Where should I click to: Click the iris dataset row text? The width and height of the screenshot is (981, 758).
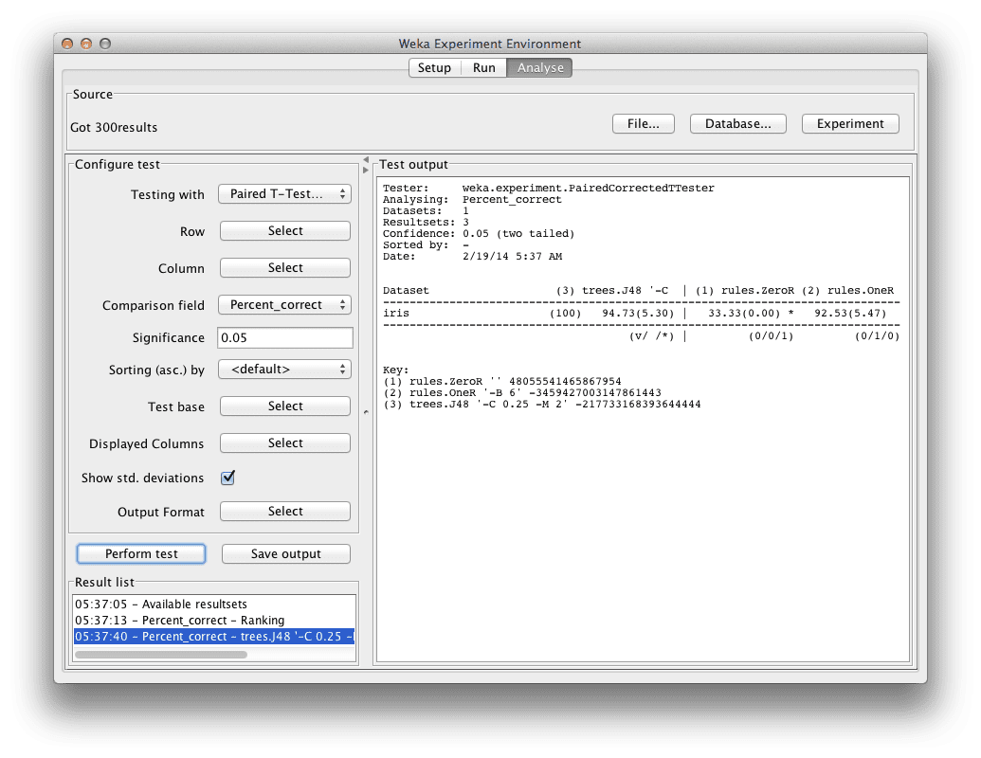(x=396, y=313)
